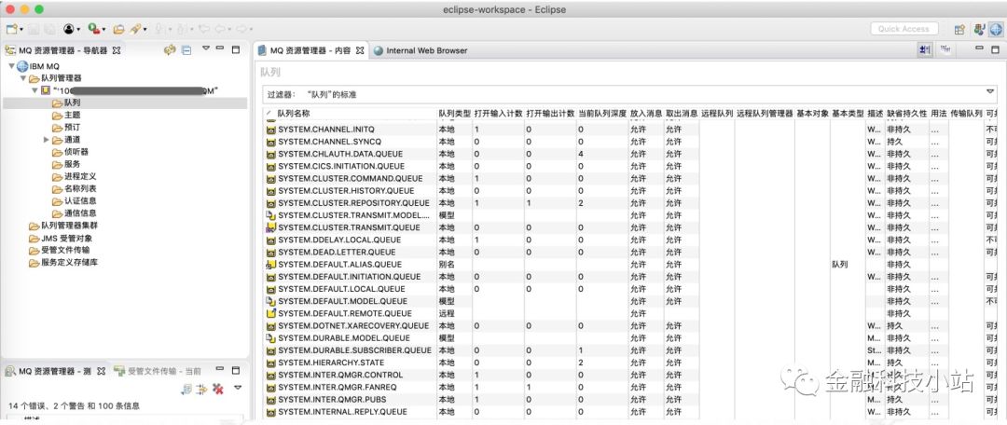Select the MQ 资源管理器 - 测 tab
1007x425 pixels.
tap(55, 371)
